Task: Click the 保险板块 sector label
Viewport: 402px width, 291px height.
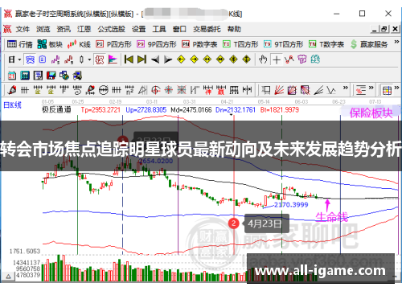Action: [371, 113]
